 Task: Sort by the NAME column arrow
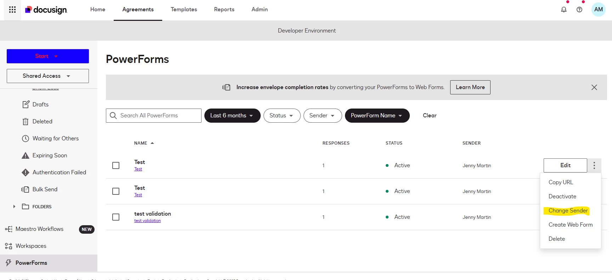152,143
